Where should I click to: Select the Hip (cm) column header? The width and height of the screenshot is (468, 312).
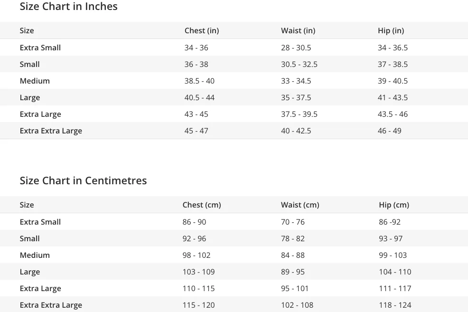pos(394,205)
